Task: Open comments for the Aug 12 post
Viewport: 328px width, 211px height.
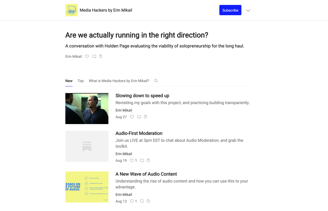Action: [142, 201]
